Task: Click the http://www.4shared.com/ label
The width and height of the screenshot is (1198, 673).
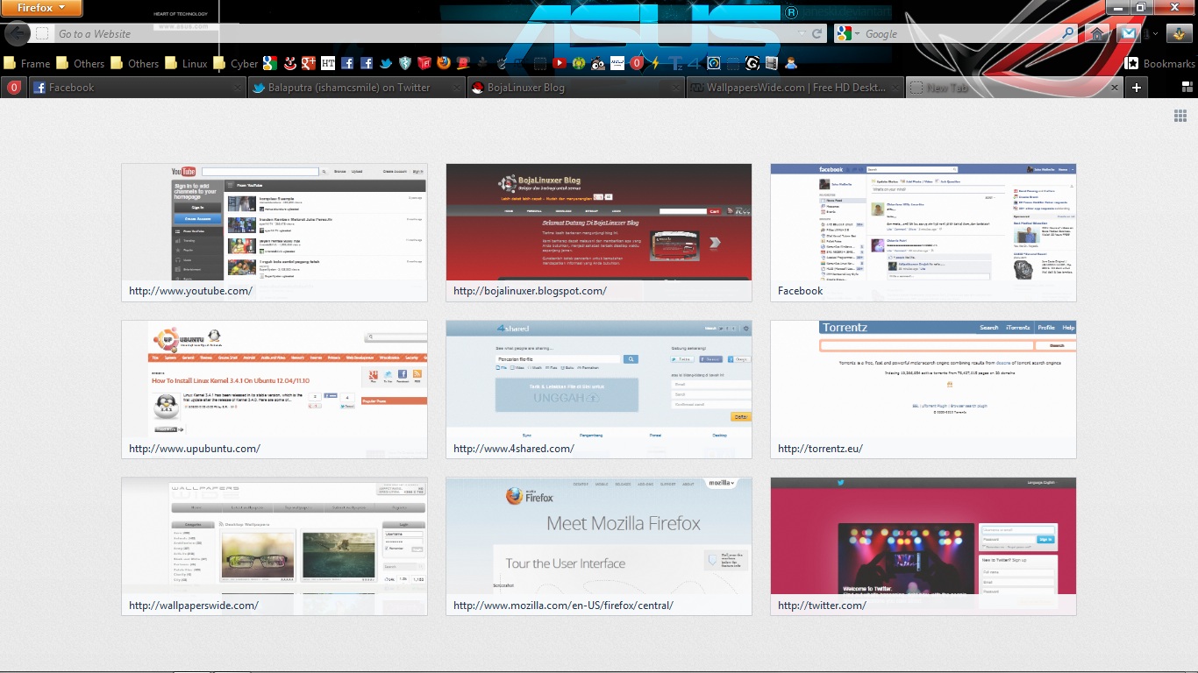Action: (x=514, y=449)
